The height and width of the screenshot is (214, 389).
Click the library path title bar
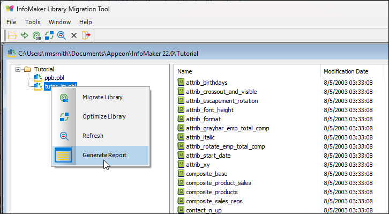point(197,53)
